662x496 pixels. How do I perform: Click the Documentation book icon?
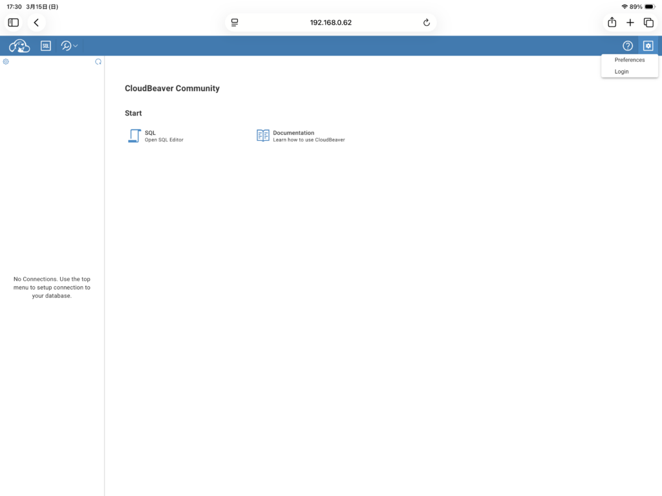click(263, 136)
